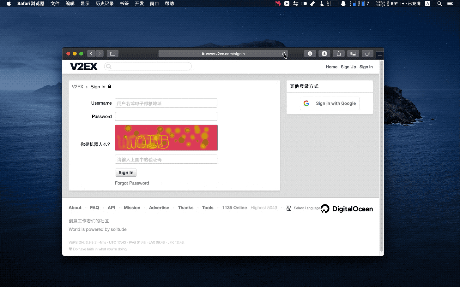The width and height of the screenshot is (460, 287).
Task: Open Notification Center list icon
Action: click(x=450, y=3)
